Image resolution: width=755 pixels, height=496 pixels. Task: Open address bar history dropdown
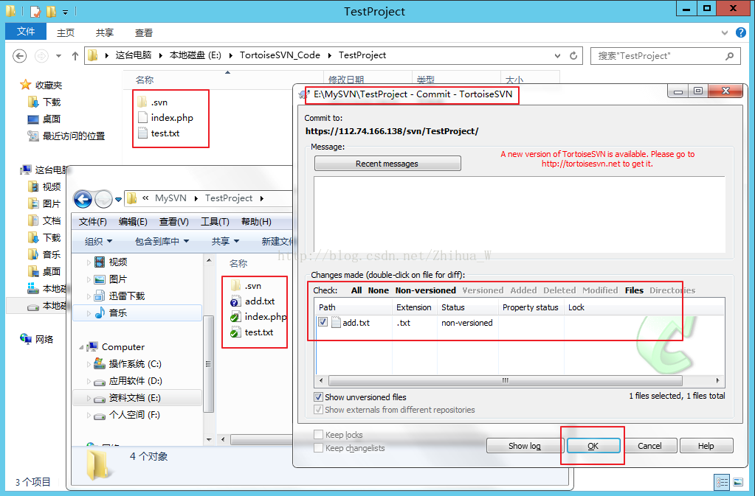click(558, 56)
